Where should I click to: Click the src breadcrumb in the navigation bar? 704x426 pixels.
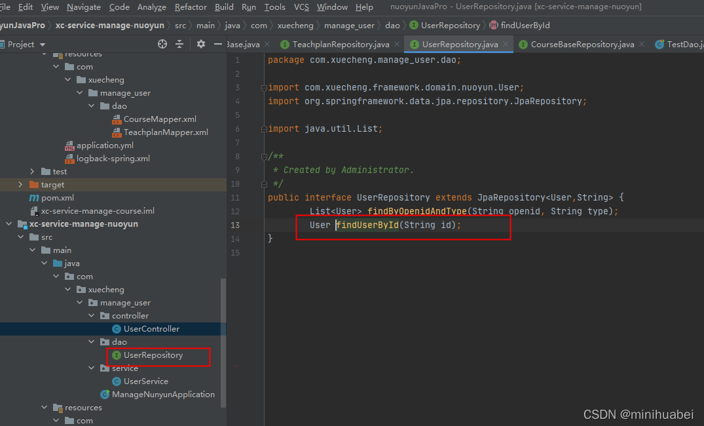pyautogui.click(x=181, y=26)
